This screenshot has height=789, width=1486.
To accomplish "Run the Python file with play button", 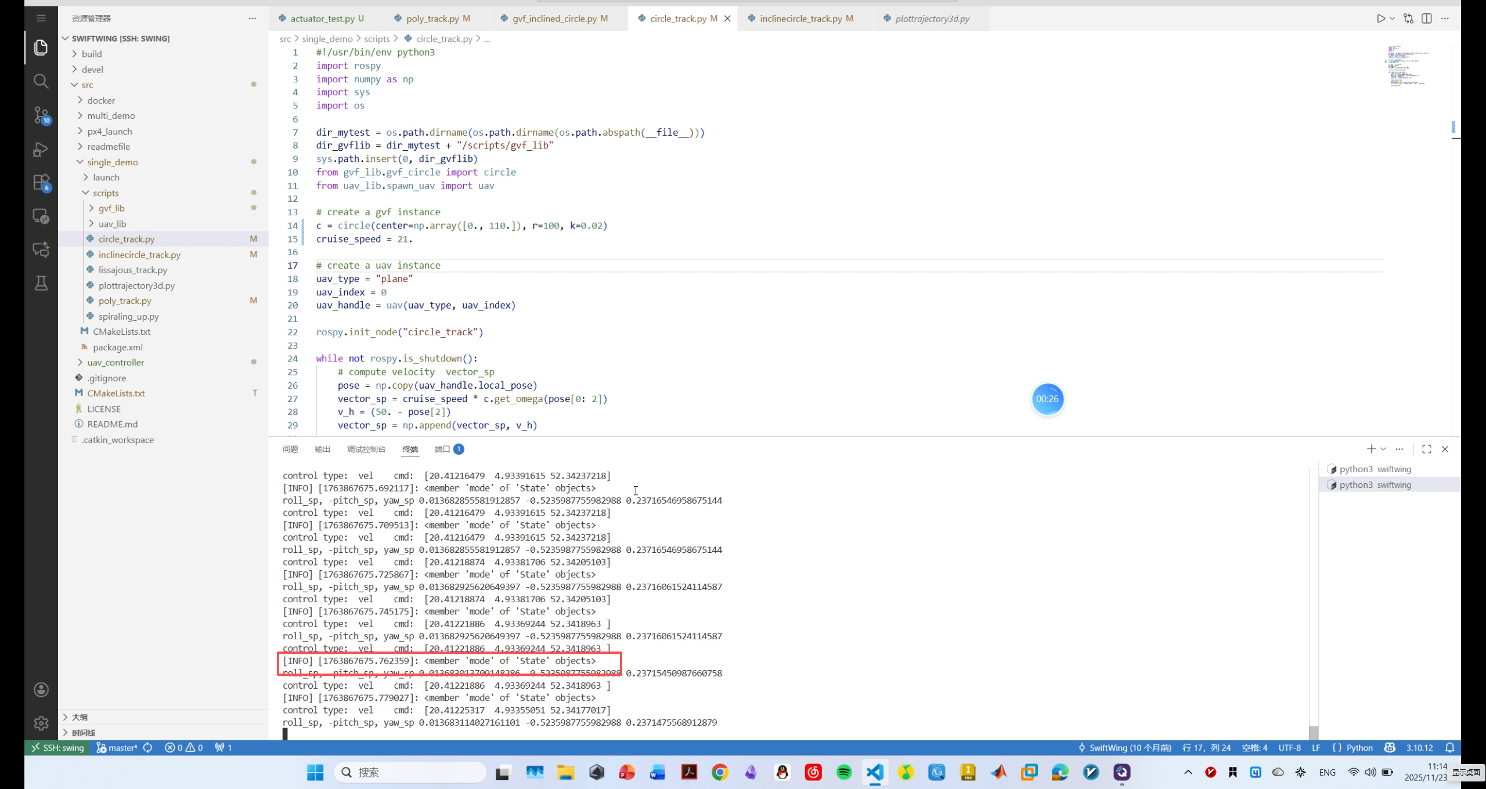I will pos(1381,19).
